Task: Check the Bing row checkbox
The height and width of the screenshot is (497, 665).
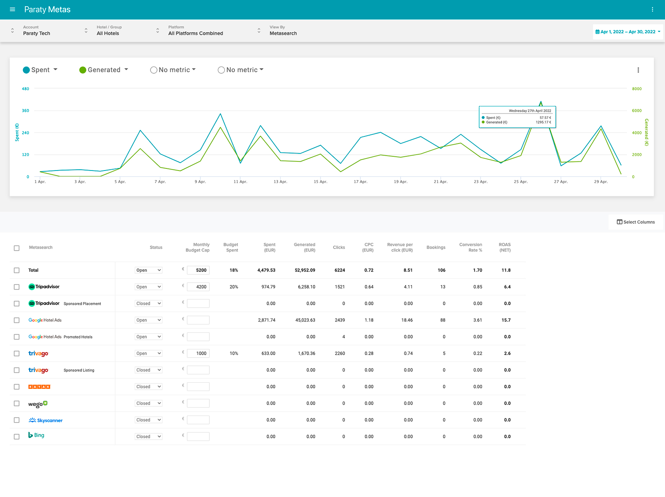Action: pyautogui.click(x=17, y=437)
